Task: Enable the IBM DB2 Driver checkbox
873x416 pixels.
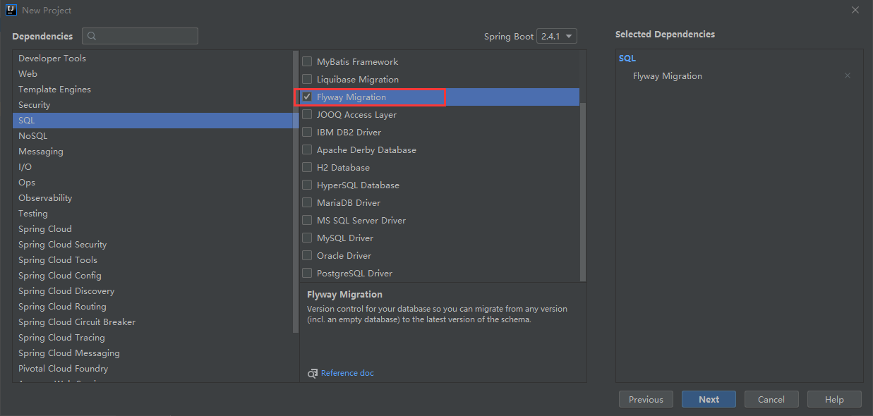Action: click(x=307, y=132)
